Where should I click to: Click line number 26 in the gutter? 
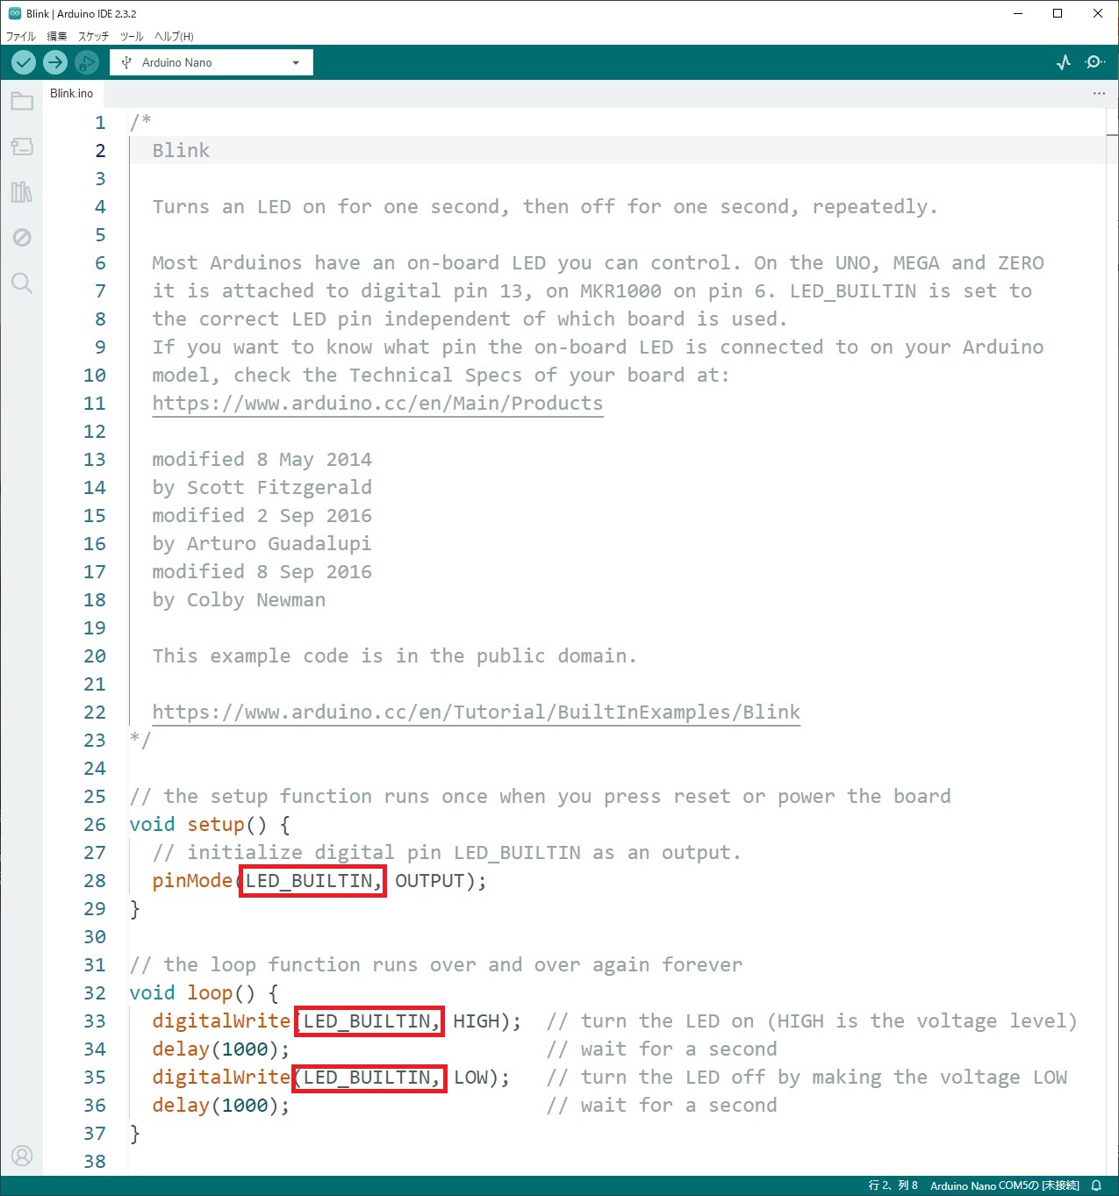pos(95,825)
